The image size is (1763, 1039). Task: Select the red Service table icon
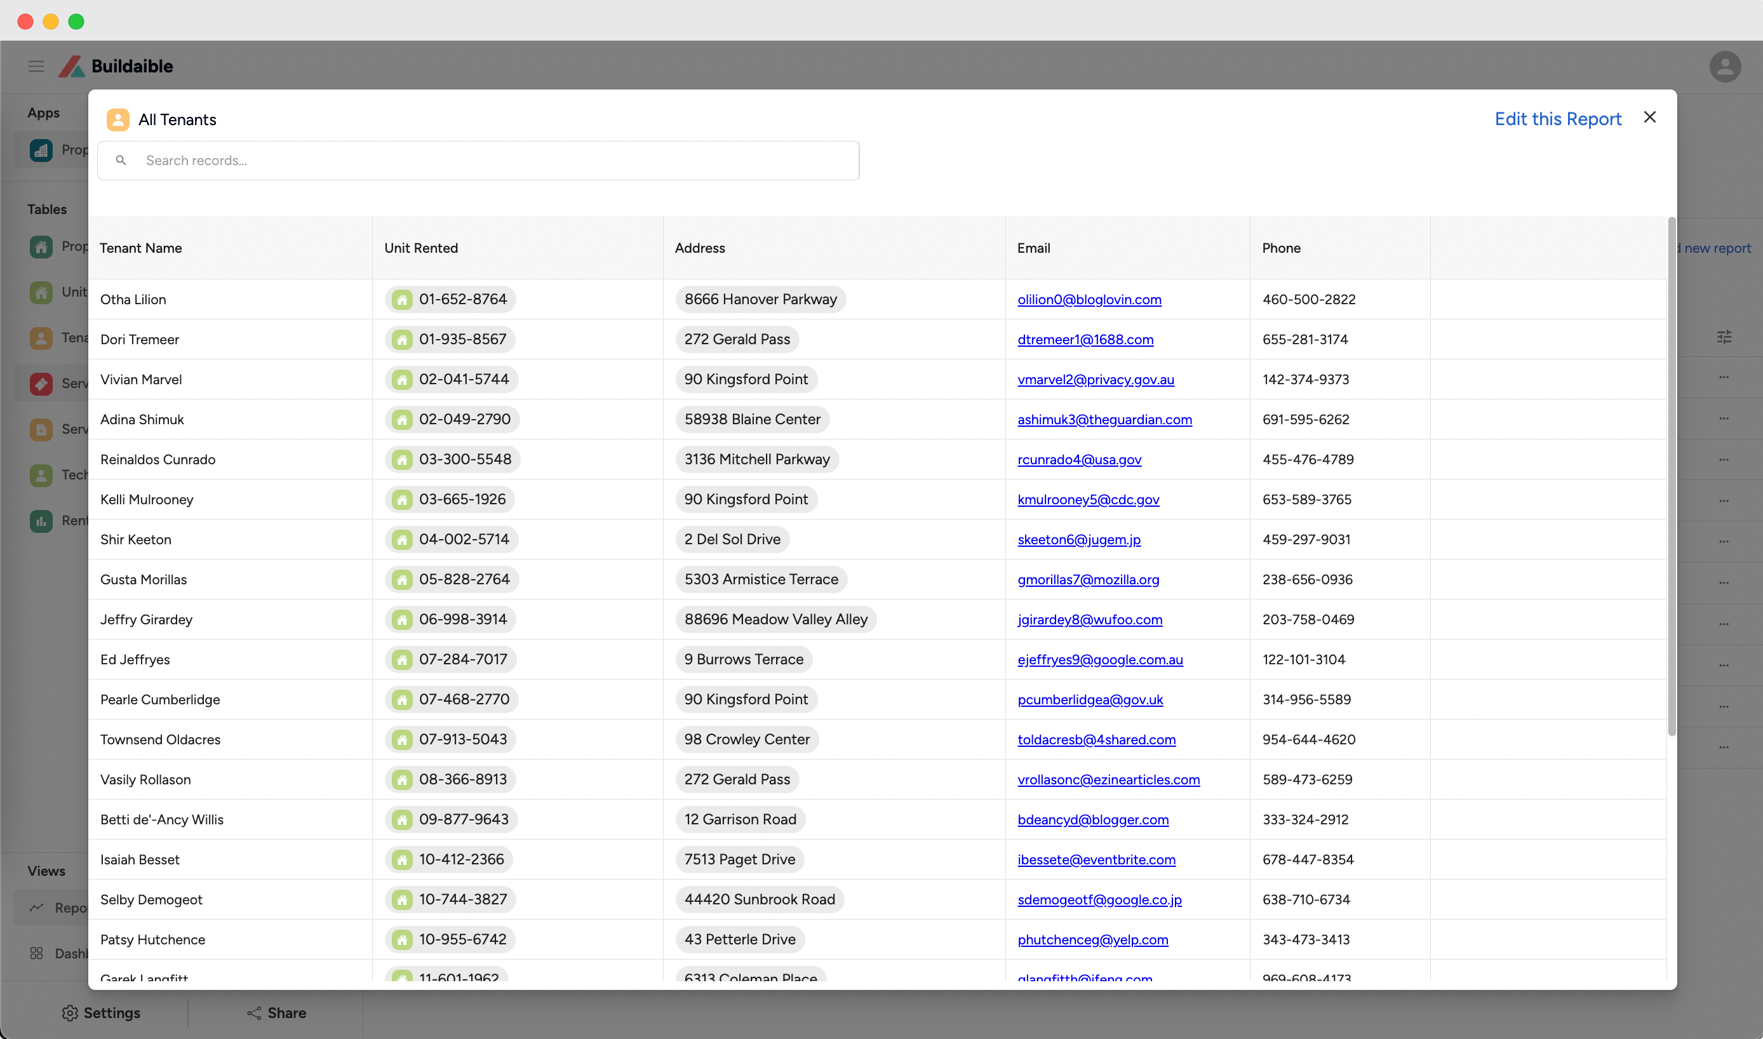pos(41,384)
